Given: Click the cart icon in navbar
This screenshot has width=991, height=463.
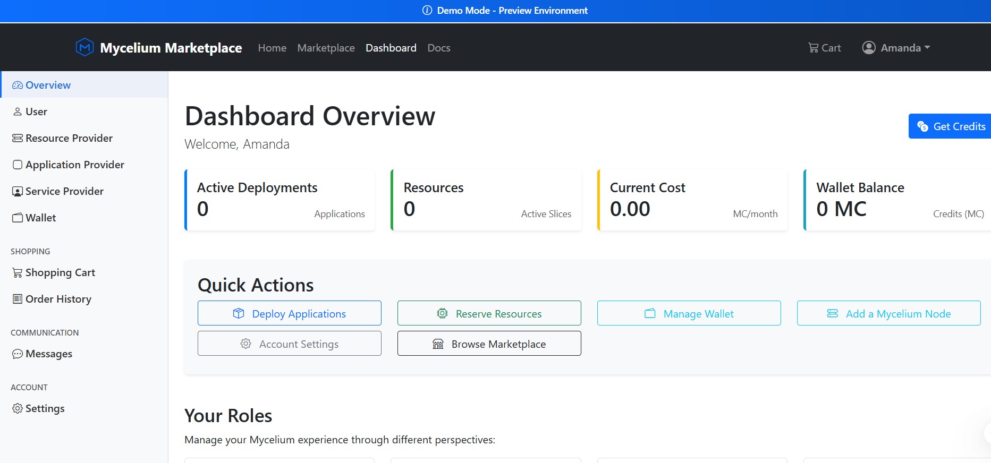Looking at the screenshot, I should [813, 48].
